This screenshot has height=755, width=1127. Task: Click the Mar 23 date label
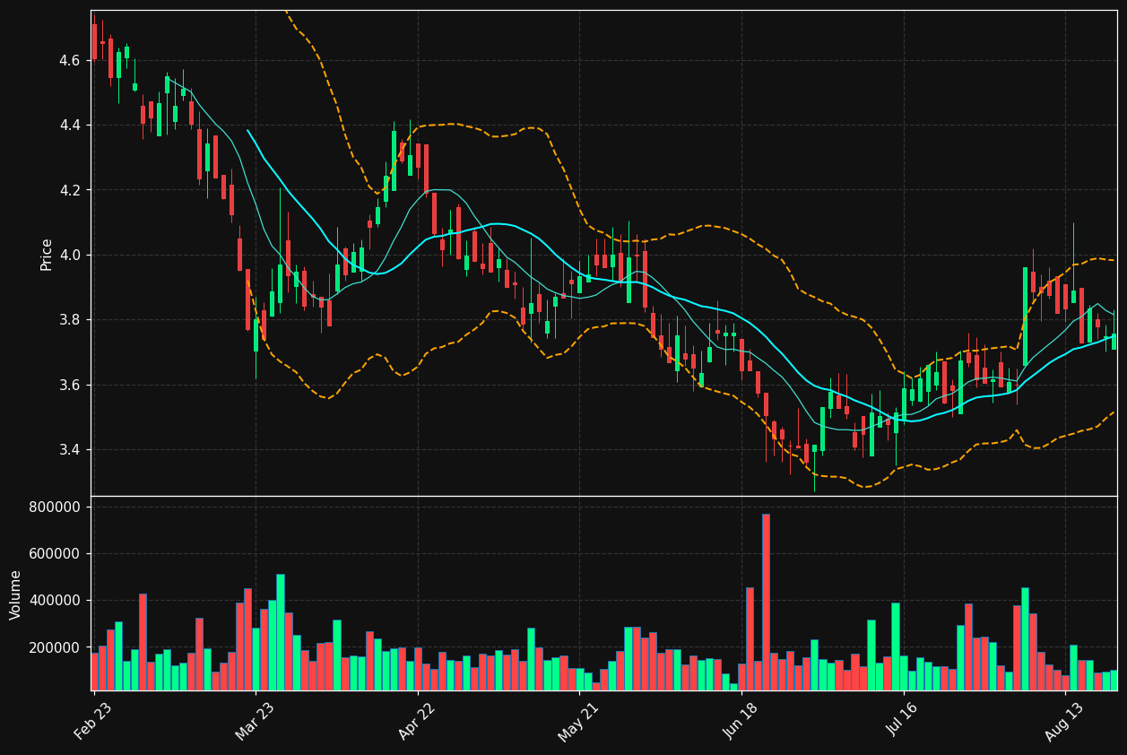(x=255, y=720)
